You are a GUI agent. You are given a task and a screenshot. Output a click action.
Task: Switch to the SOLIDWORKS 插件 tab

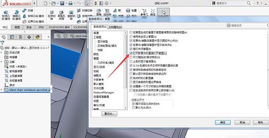[59, 27]
